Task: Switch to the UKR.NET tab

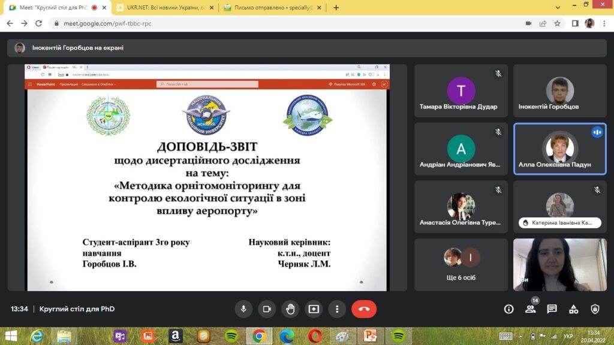Action: pos(162,8)
